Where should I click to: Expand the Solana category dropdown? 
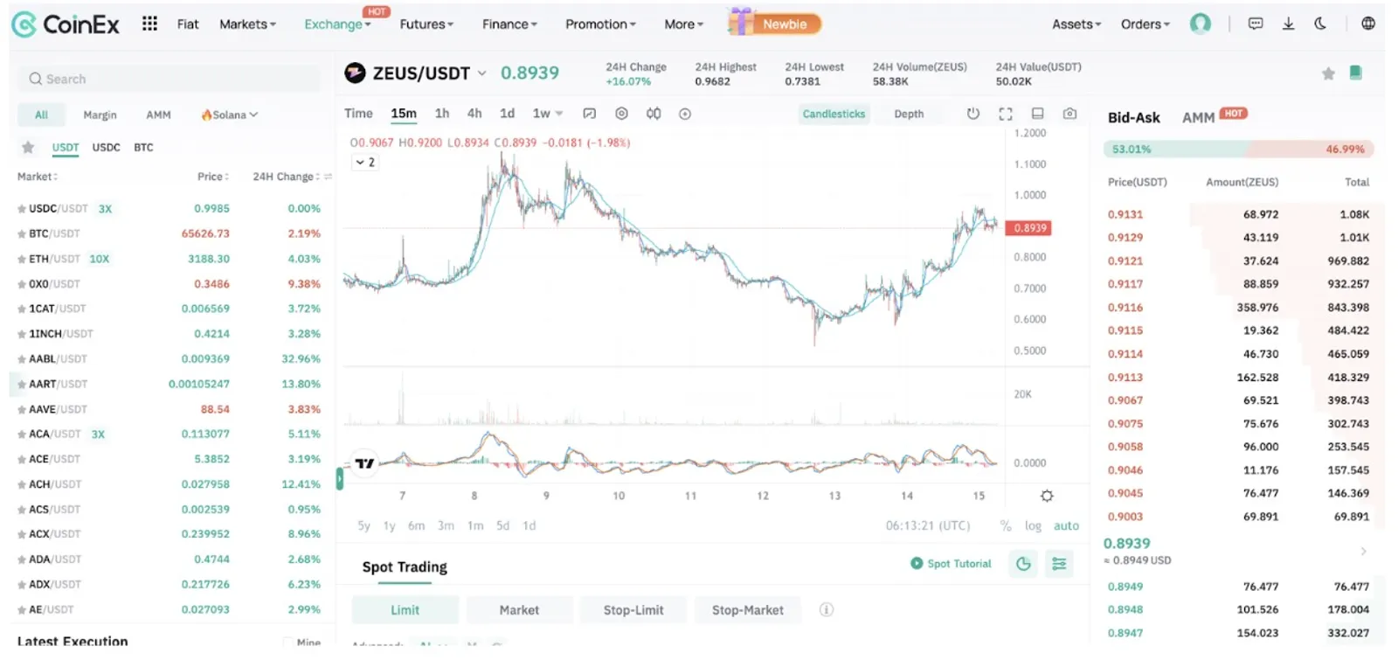(230, 115)
